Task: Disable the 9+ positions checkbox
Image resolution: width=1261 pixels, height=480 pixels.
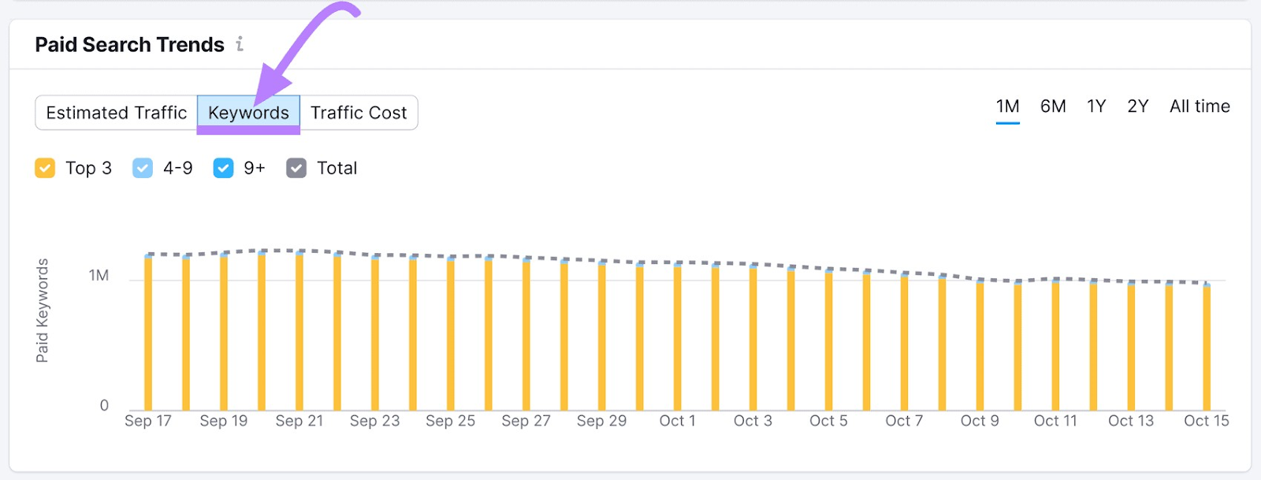Action: coord(224,168)
